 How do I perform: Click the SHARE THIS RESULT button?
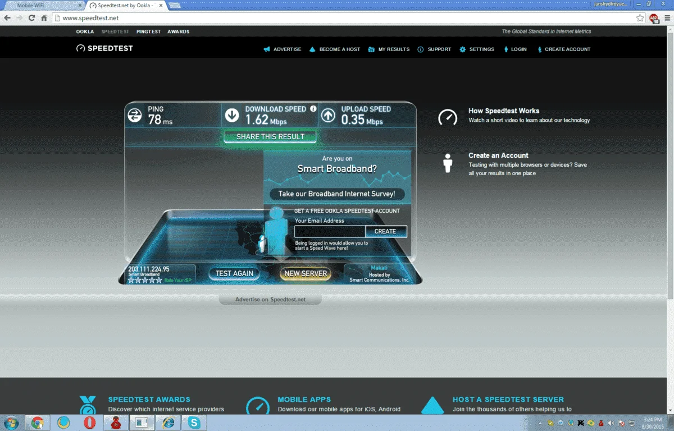[270, 136]
